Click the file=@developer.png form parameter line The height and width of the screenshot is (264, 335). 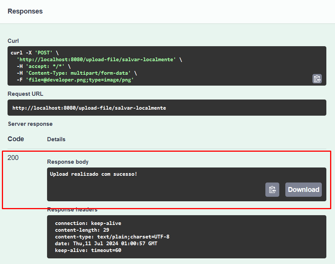pyautogui.click(x=75, y=80)
